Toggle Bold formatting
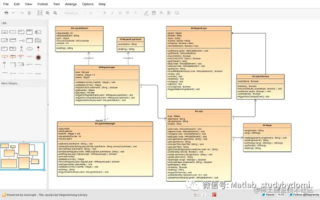320x200 pixels. [104, 12]
